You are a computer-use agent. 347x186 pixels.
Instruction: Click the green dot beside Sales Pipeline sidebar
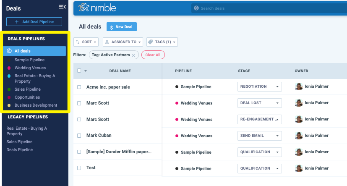pos(9,89)
